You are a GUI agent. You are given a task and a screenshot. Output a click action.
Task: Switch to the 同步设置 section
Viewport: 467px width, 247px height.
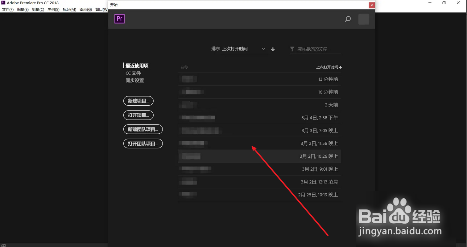[135, 80]
